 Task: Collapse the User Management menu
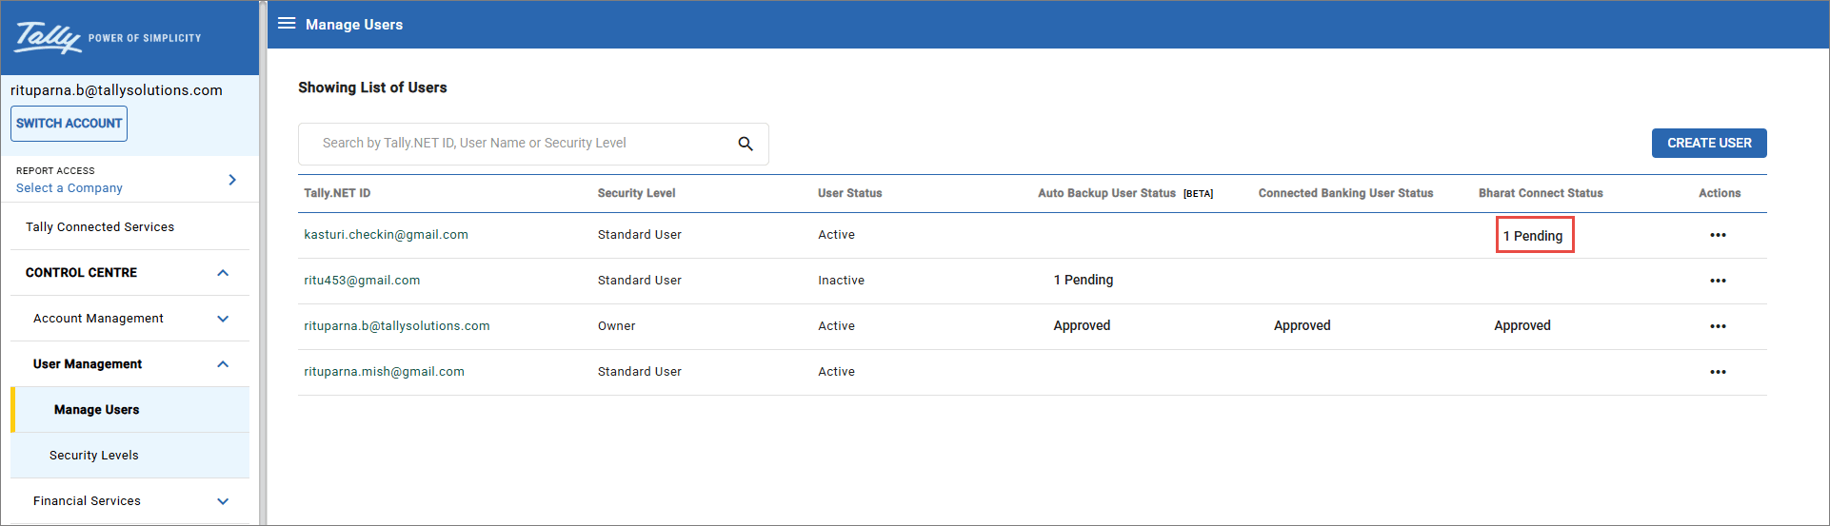pyautogui.click(x=223, y=364)
